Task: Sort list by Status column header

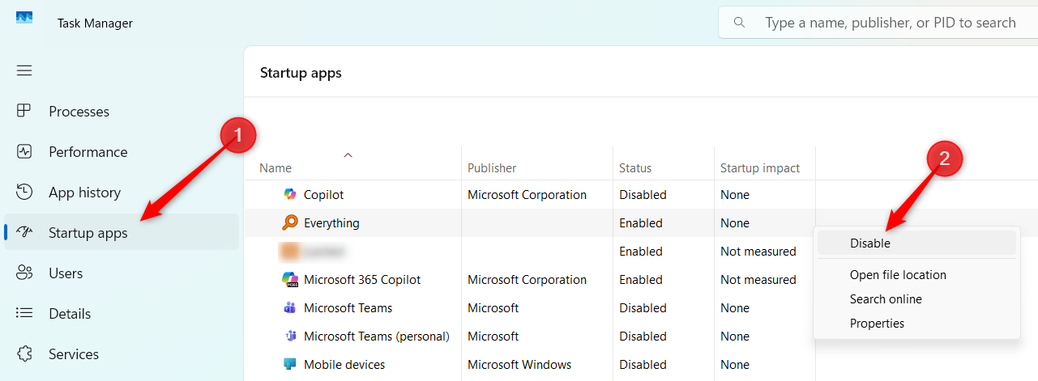Action: click(x=635, y=168)
